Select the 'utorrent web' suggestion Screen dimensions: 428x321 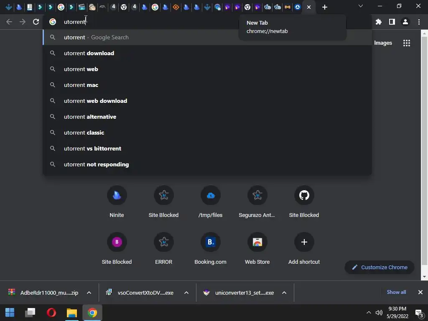click(x=207, y=69)
